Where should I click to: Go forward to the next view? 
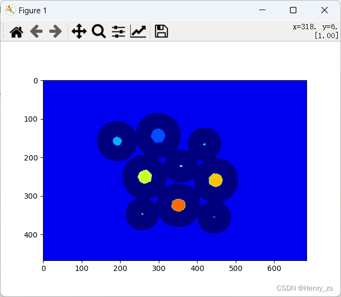click(x=55, y=31)
